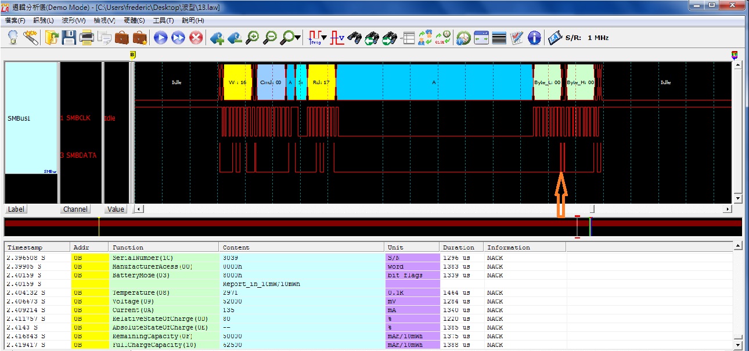Click the table list view icon

point(408,38)
